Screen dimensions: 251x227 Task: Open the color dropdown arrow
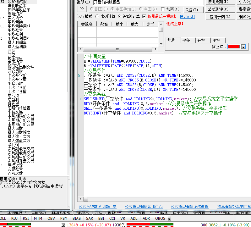tap(243, 47)
